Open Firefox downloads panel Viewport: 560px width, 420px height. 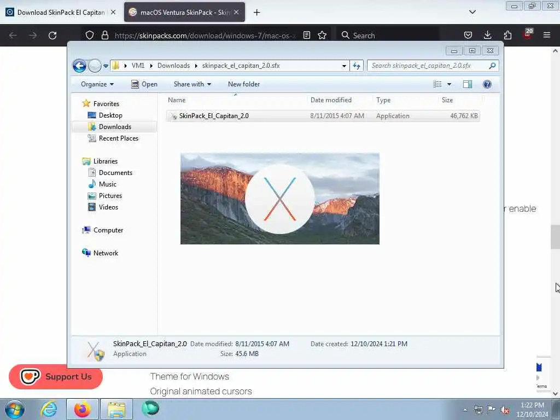[487, 35]
